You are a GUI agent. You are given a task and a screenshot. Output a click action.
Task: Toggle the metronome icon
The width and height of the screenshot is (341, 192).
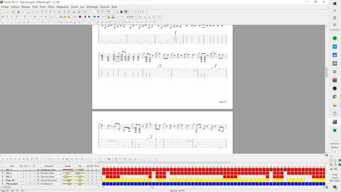(108, 17)
